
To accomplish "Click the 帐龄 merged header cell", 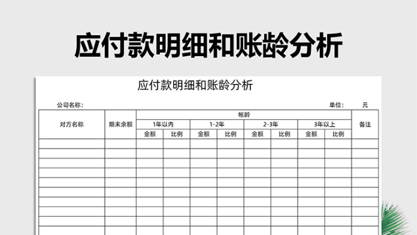I will point(244,115).
